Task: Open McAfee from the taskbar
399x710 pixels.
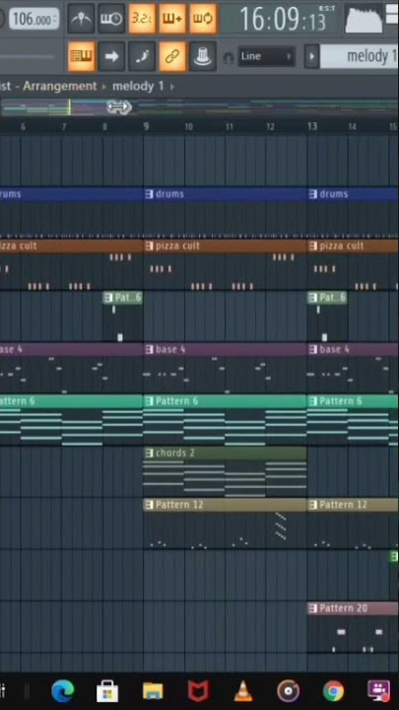Action: pos(198,692)
